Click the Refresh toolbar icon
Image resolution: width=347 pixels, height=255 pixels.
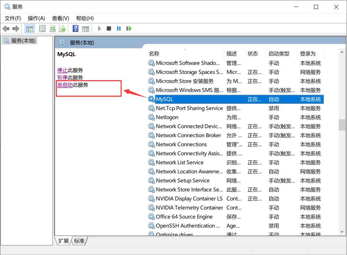click(x=53, y=29)
